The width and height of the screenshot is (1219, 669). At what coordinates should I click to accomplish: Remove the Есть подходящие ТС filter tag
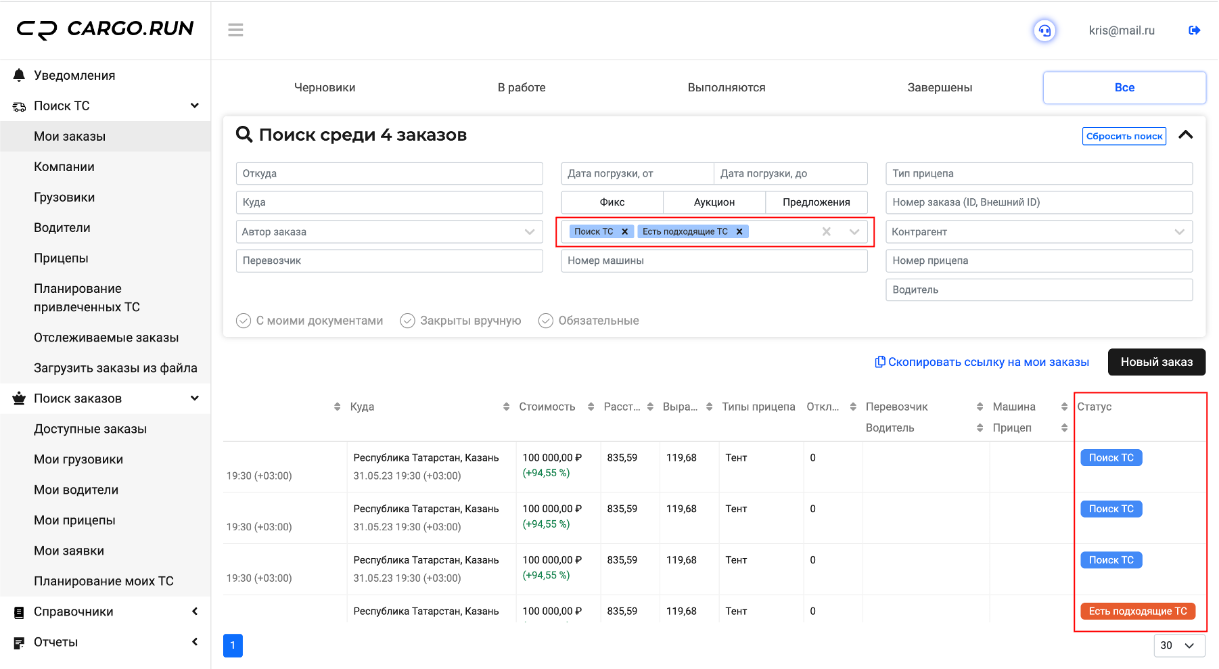(x=739, y=231)
